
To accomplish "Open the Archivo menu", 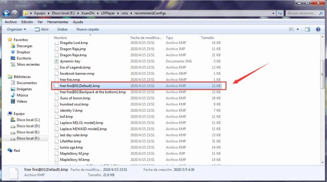I will pos(11,22).
